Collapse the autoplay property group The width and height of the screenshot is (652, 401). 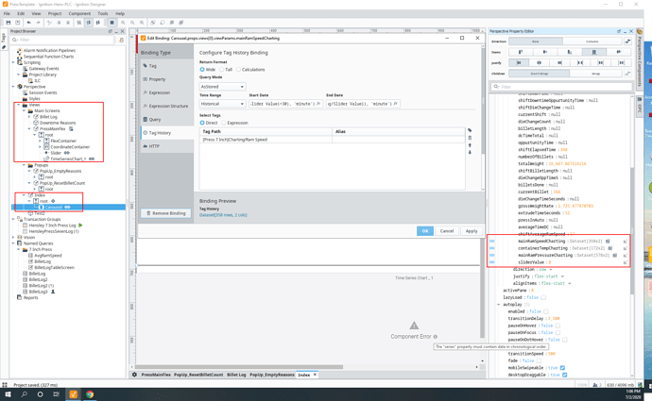[499, 304]
